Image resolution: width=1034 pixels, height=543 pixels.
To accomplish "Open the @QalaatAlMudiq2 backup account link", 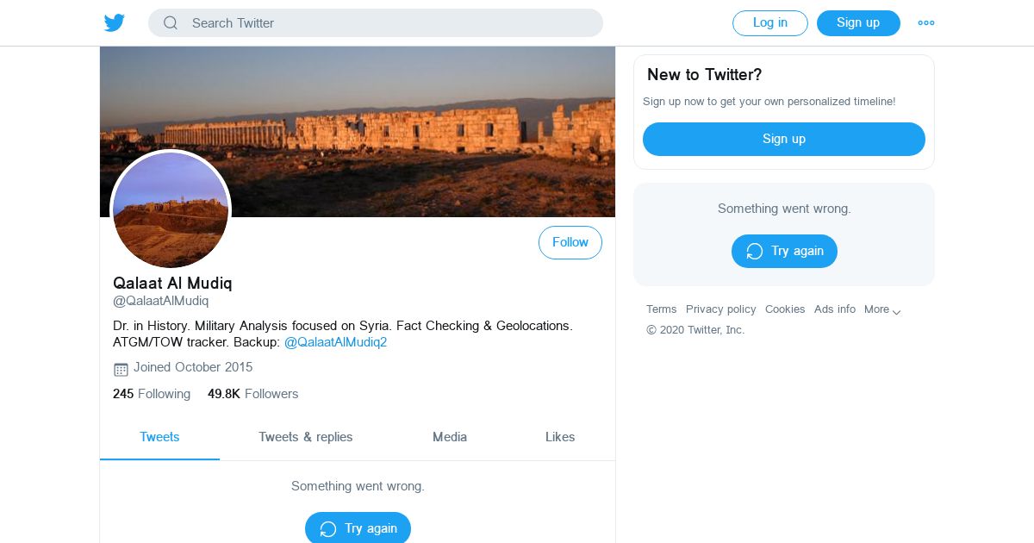I will pos(335,342).
